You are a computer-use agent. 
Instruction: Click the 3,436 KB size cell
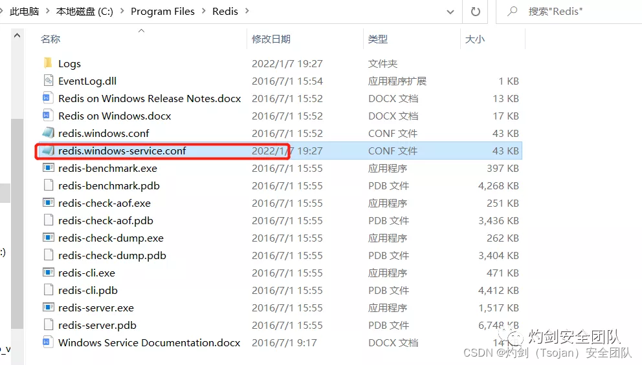498,221
